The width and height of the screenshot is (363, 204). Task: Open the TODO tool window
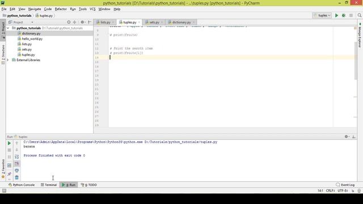[89, 185]
